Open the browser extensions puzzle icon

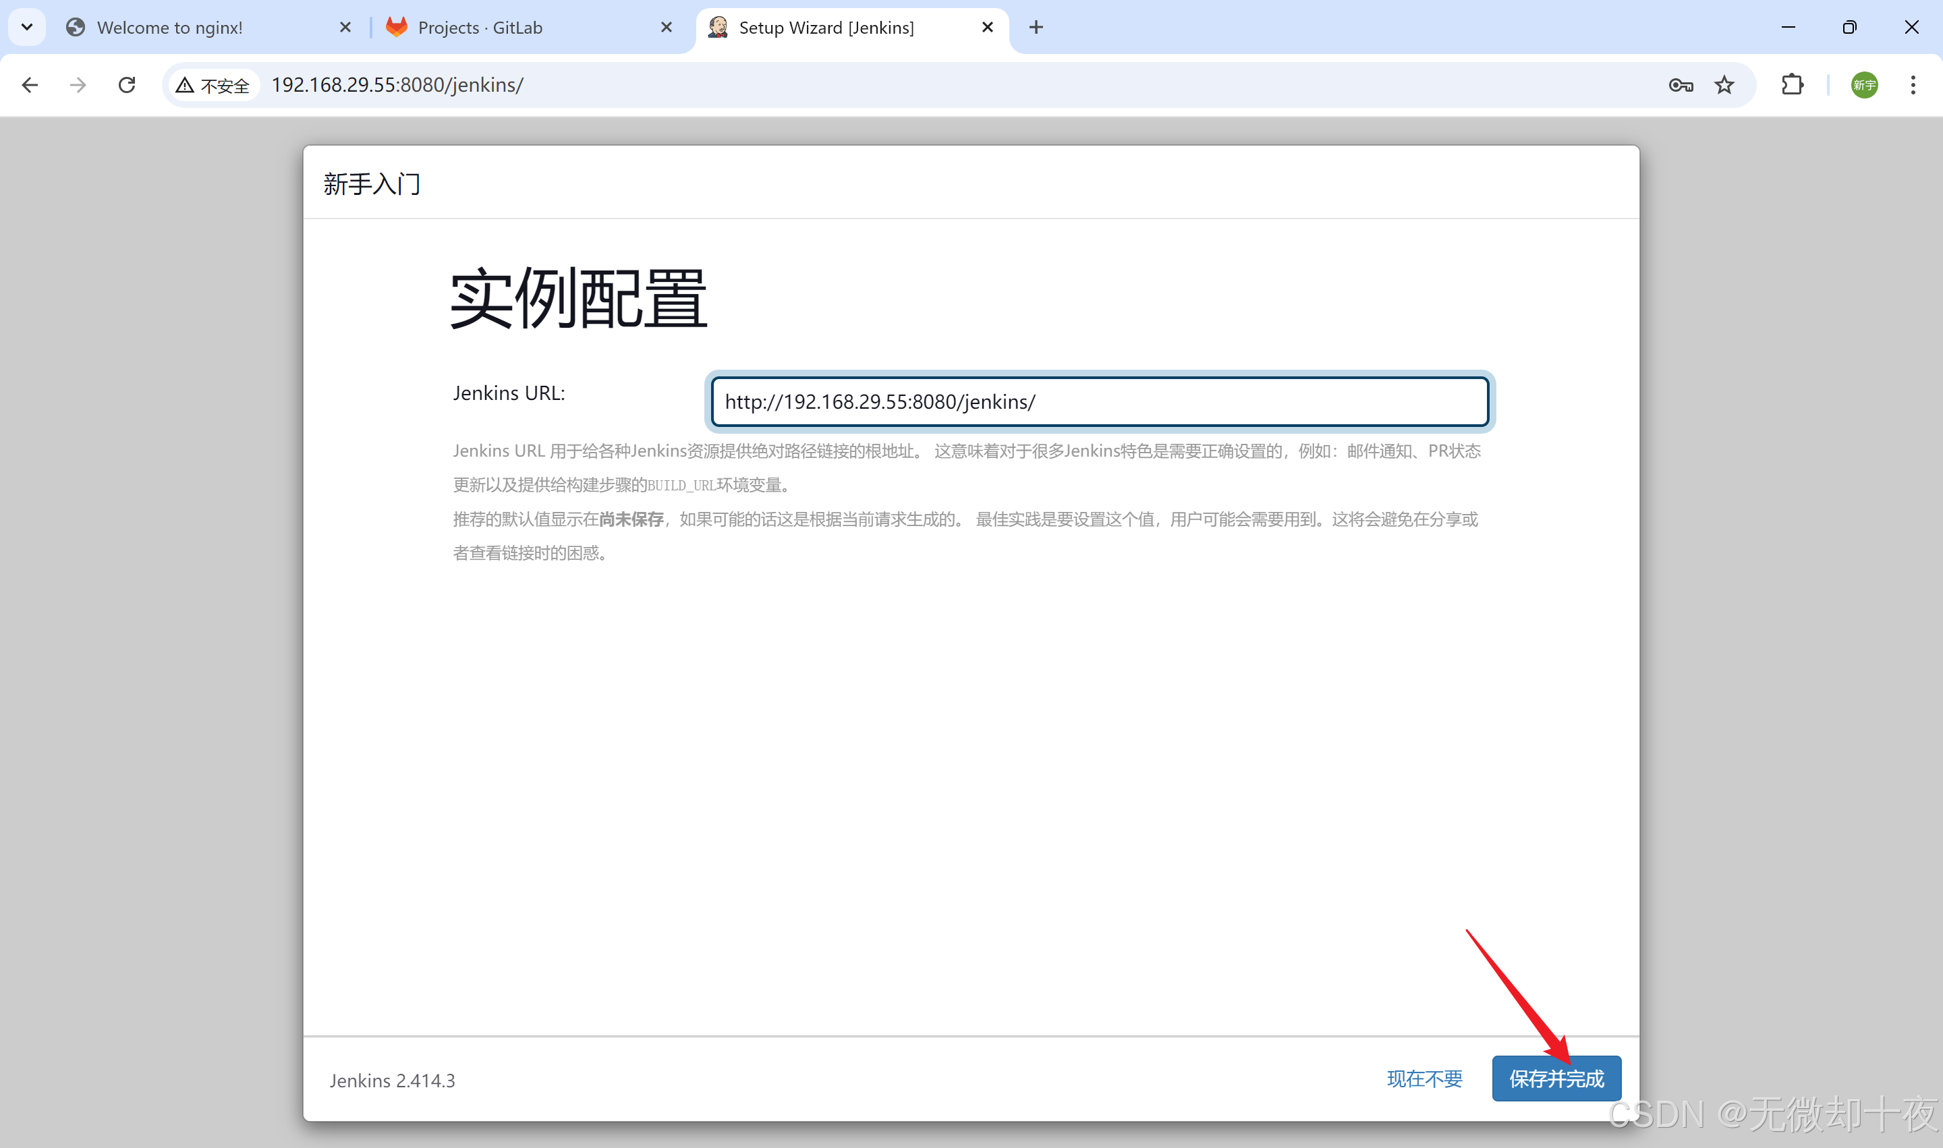click(x=1792, y=85)
